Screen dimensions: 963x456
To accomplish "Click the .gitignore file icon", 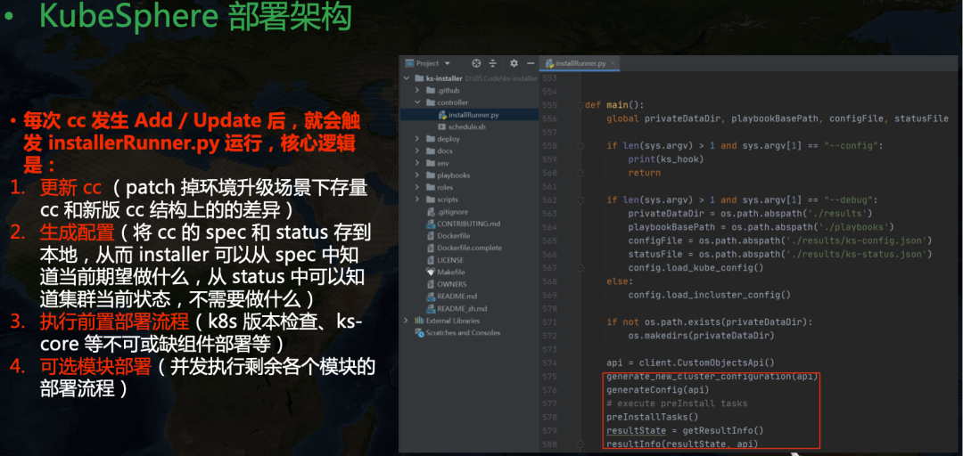I will pyautogui.click(x=431, y=212).
